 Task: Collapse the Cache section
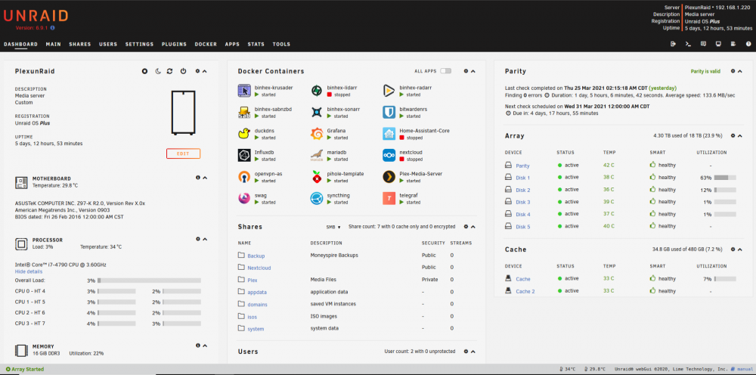coord(740,249)
